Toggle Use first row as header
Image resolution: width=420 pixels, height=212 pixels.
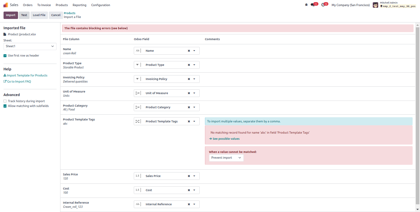(5, 56)
